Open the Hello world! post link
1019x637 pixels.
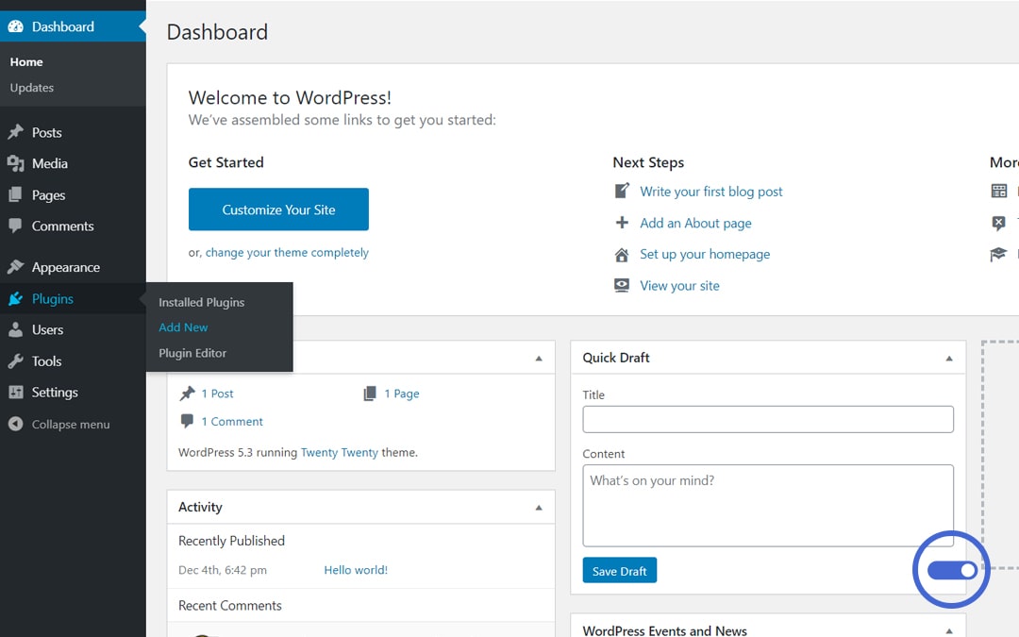tap(356, 570)
